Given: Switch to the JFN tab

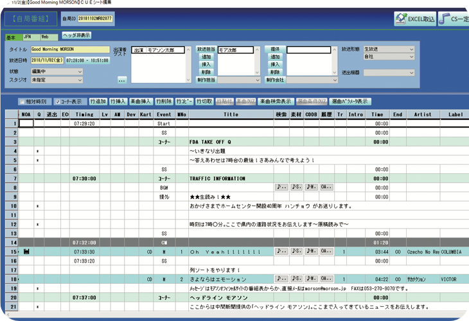Looking at the screenshot, I should click(x=31, y=37).
